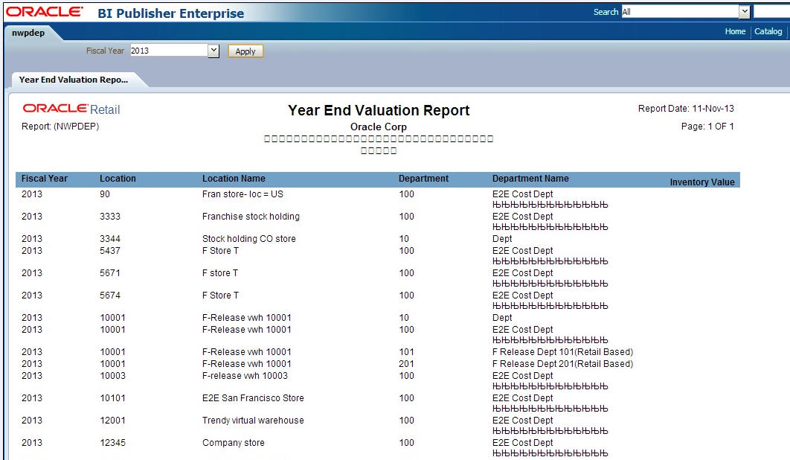The width and height of the screenshot is (790, 460).
Task: Click the location cell 10101
Action: 112,398
